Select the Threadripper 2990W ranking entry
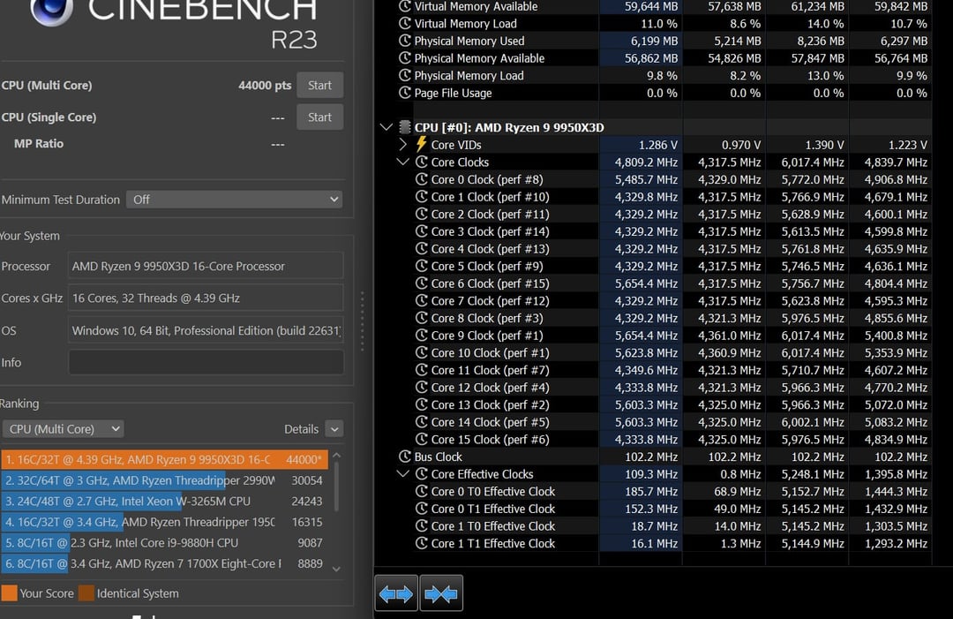The width and height of the screenshot is (953, 619). click(x=165, y=480)
